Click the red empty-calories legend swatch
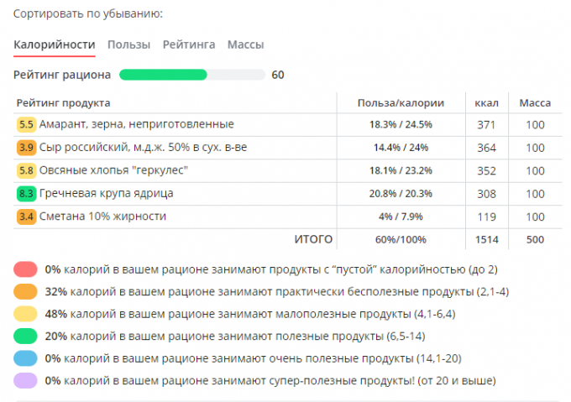The image size is (571, 402). [x=25, y=269]
